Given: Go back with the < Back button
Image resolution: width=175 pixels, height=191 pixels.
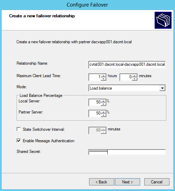Looking at the screenshot, I should pyautogui.click(x=101, y=182).
